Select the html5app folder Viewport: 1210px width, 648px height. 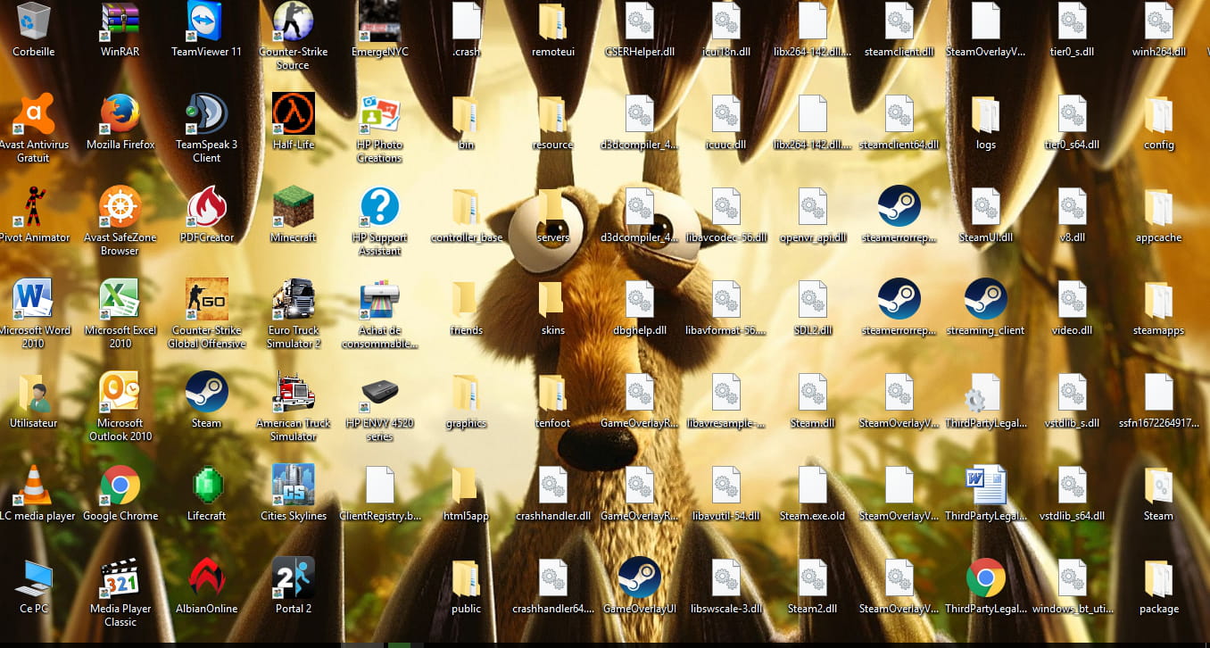click(466, 485)
